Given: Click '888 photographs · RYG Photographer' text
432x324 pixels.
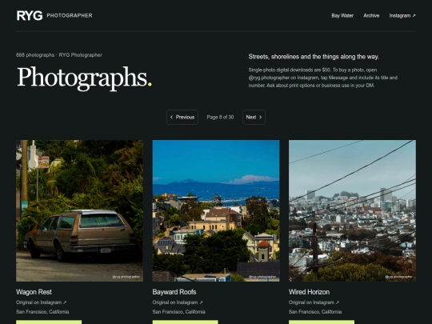Looking at the screenshot, I should [x=59, y=55].
